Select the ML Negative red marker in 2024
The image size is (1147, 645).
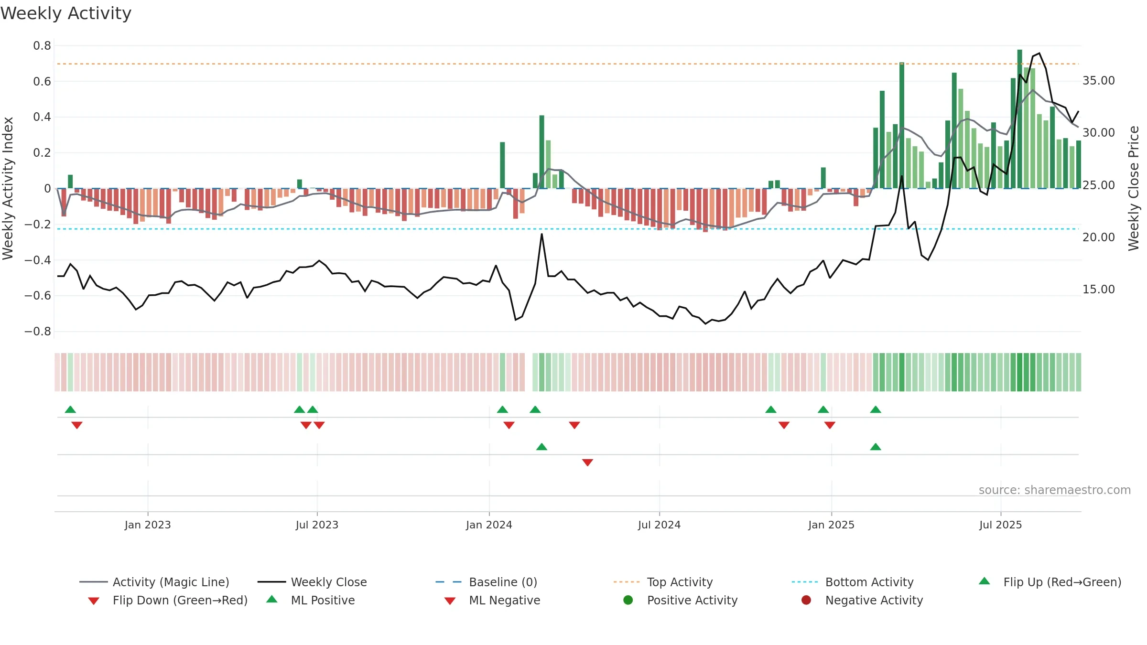pos(588,462)
